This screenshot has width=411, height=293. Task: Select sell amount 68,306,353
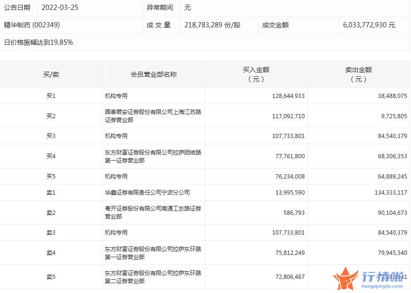[x=393, y=156]
